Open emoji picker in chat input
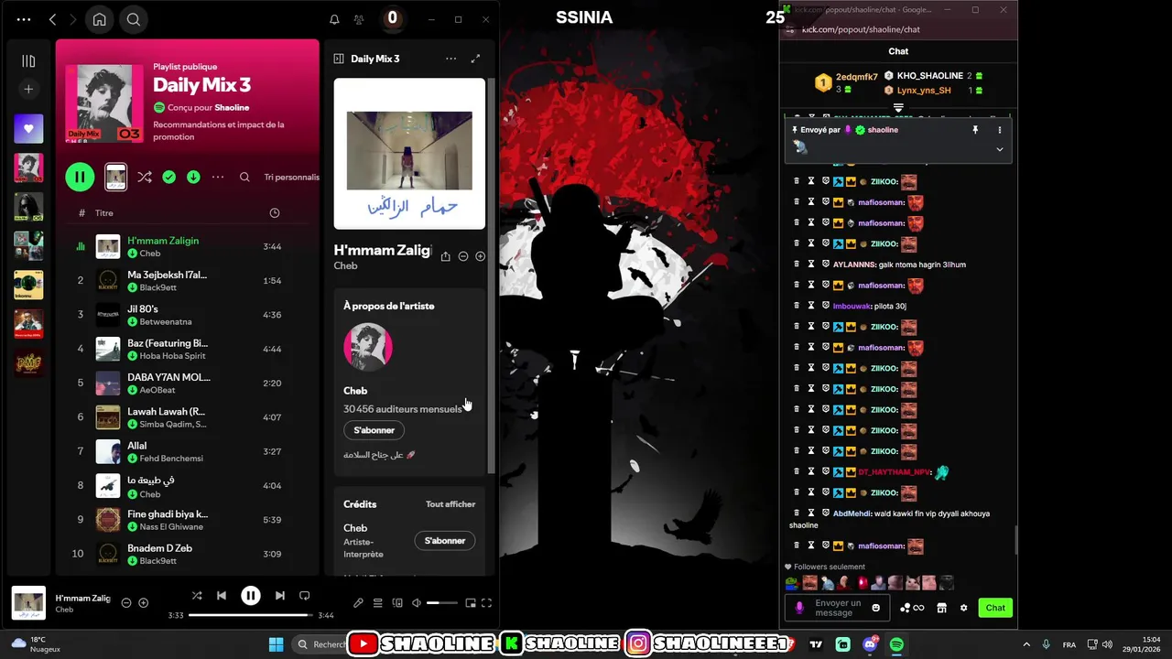 coord(876,608)
